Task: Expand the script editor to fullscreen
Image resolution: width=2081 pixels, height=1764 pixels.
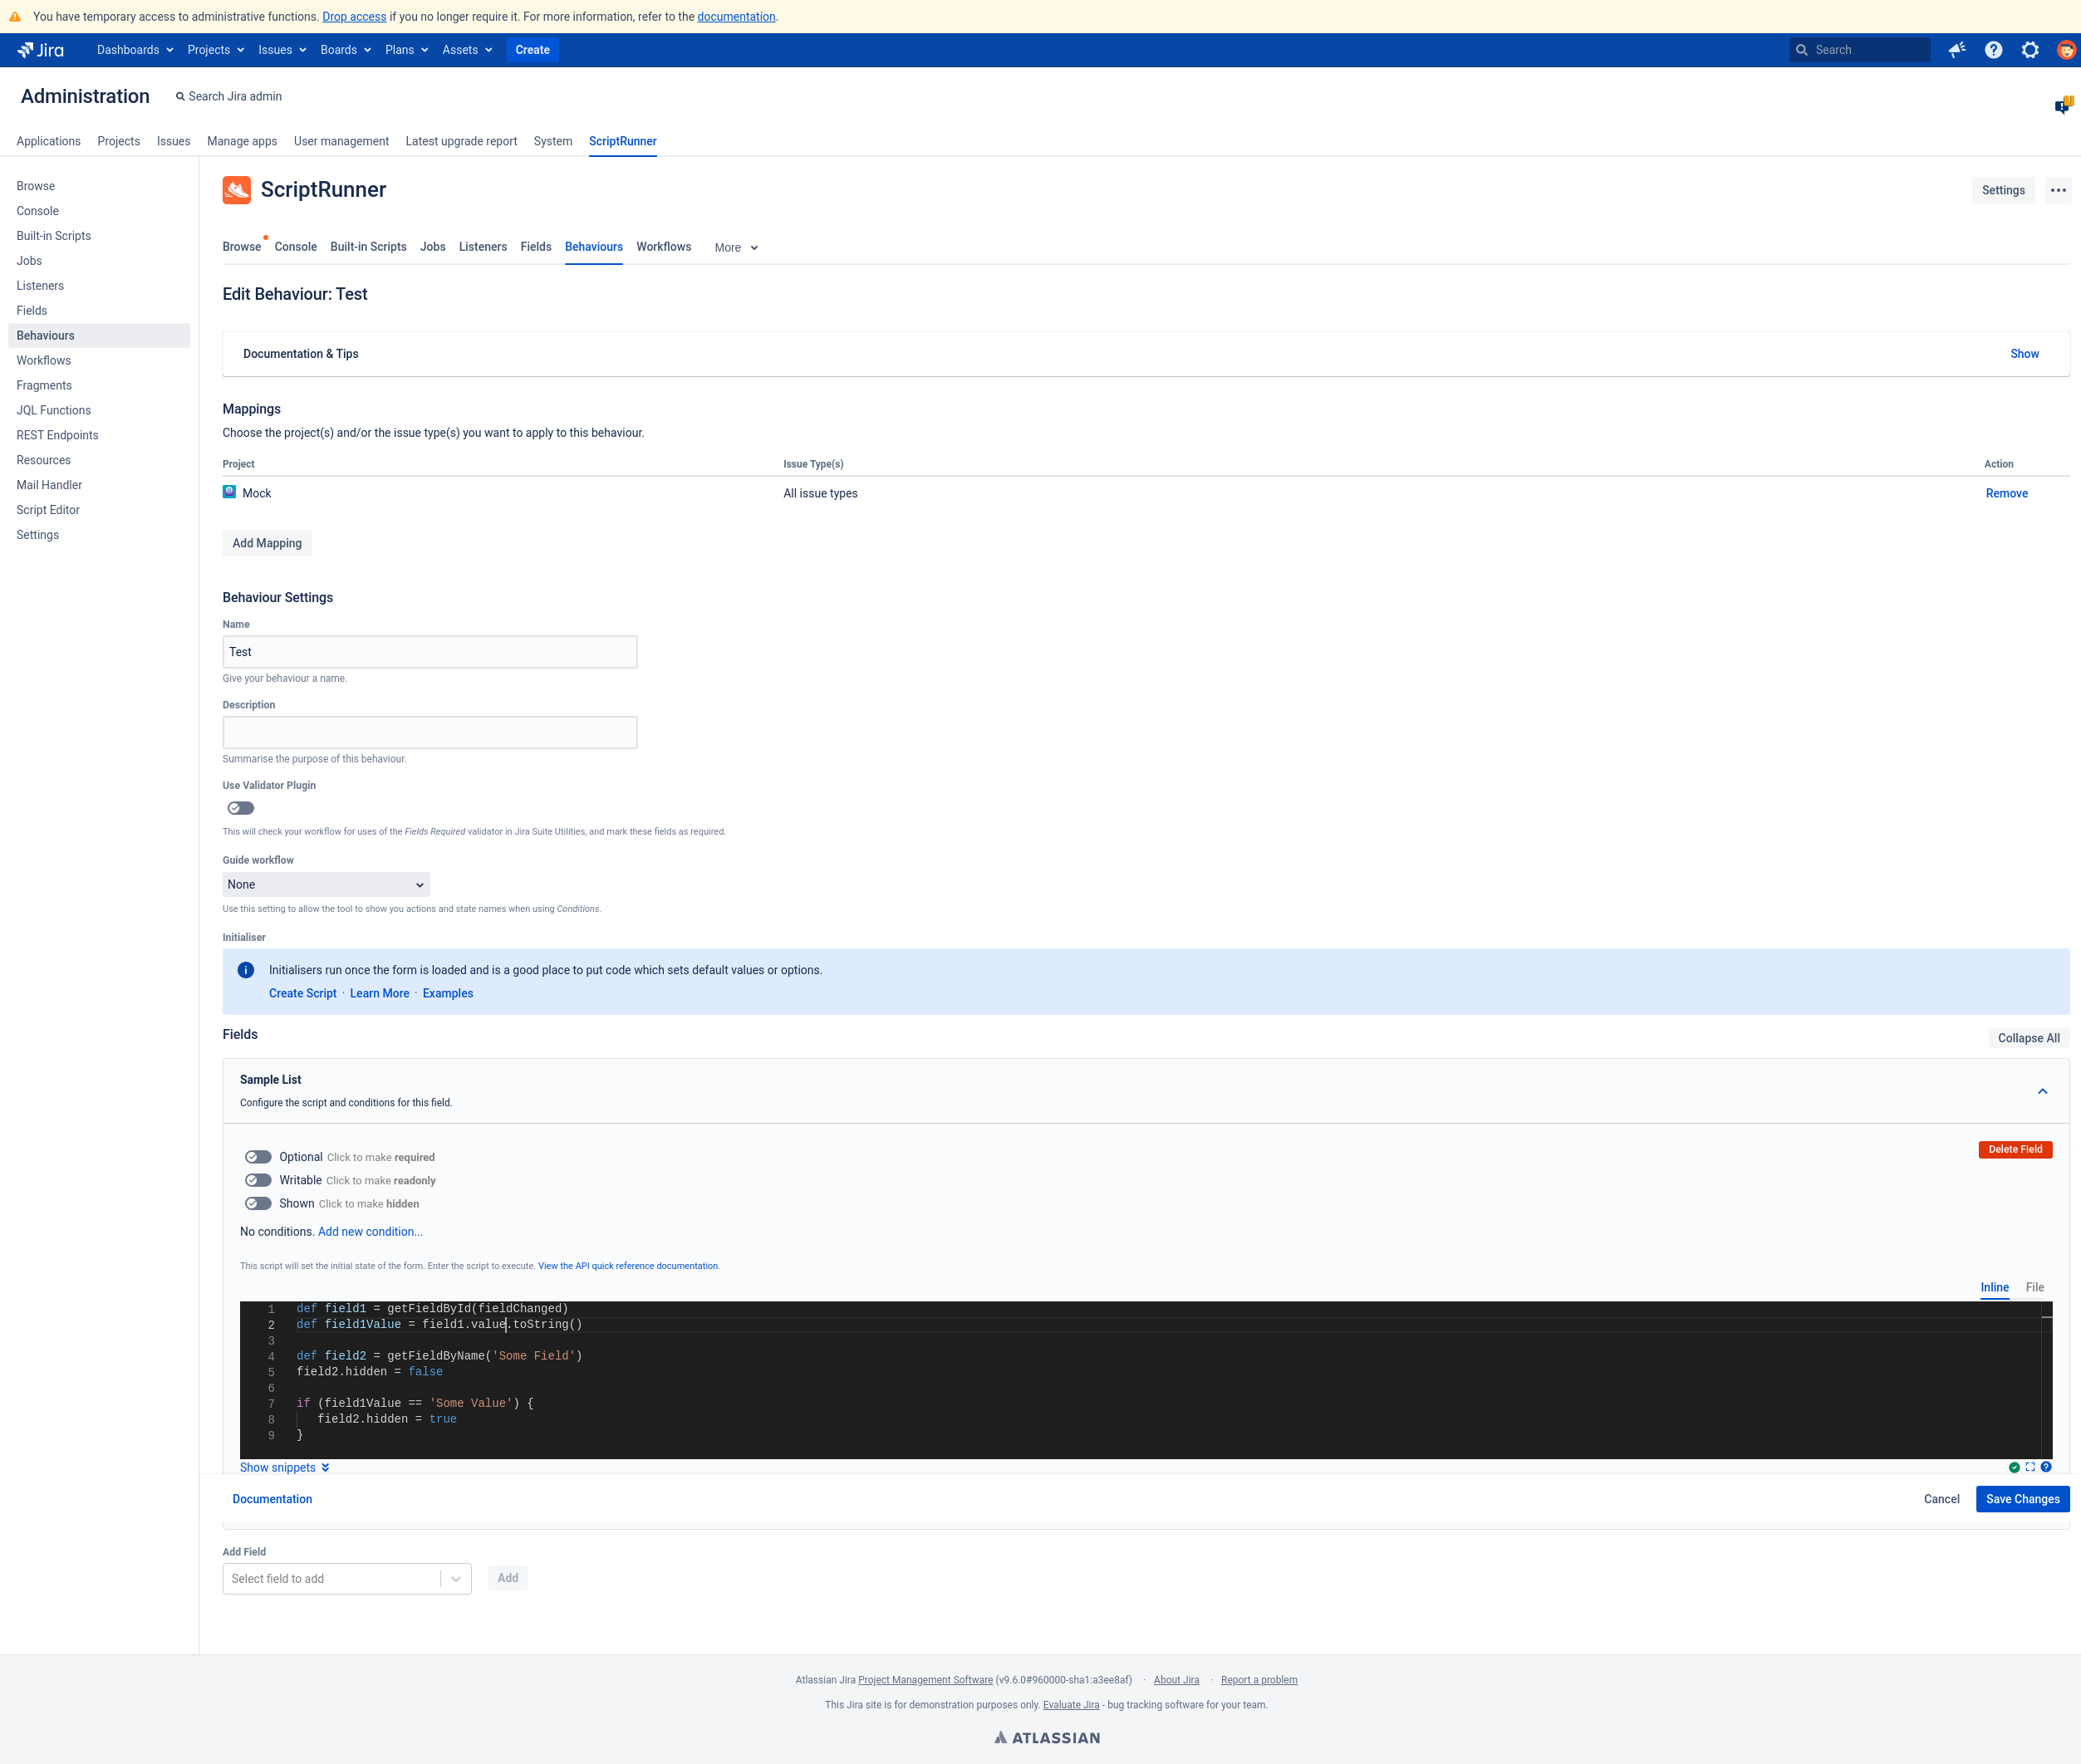Action: pos(2029,1467)
